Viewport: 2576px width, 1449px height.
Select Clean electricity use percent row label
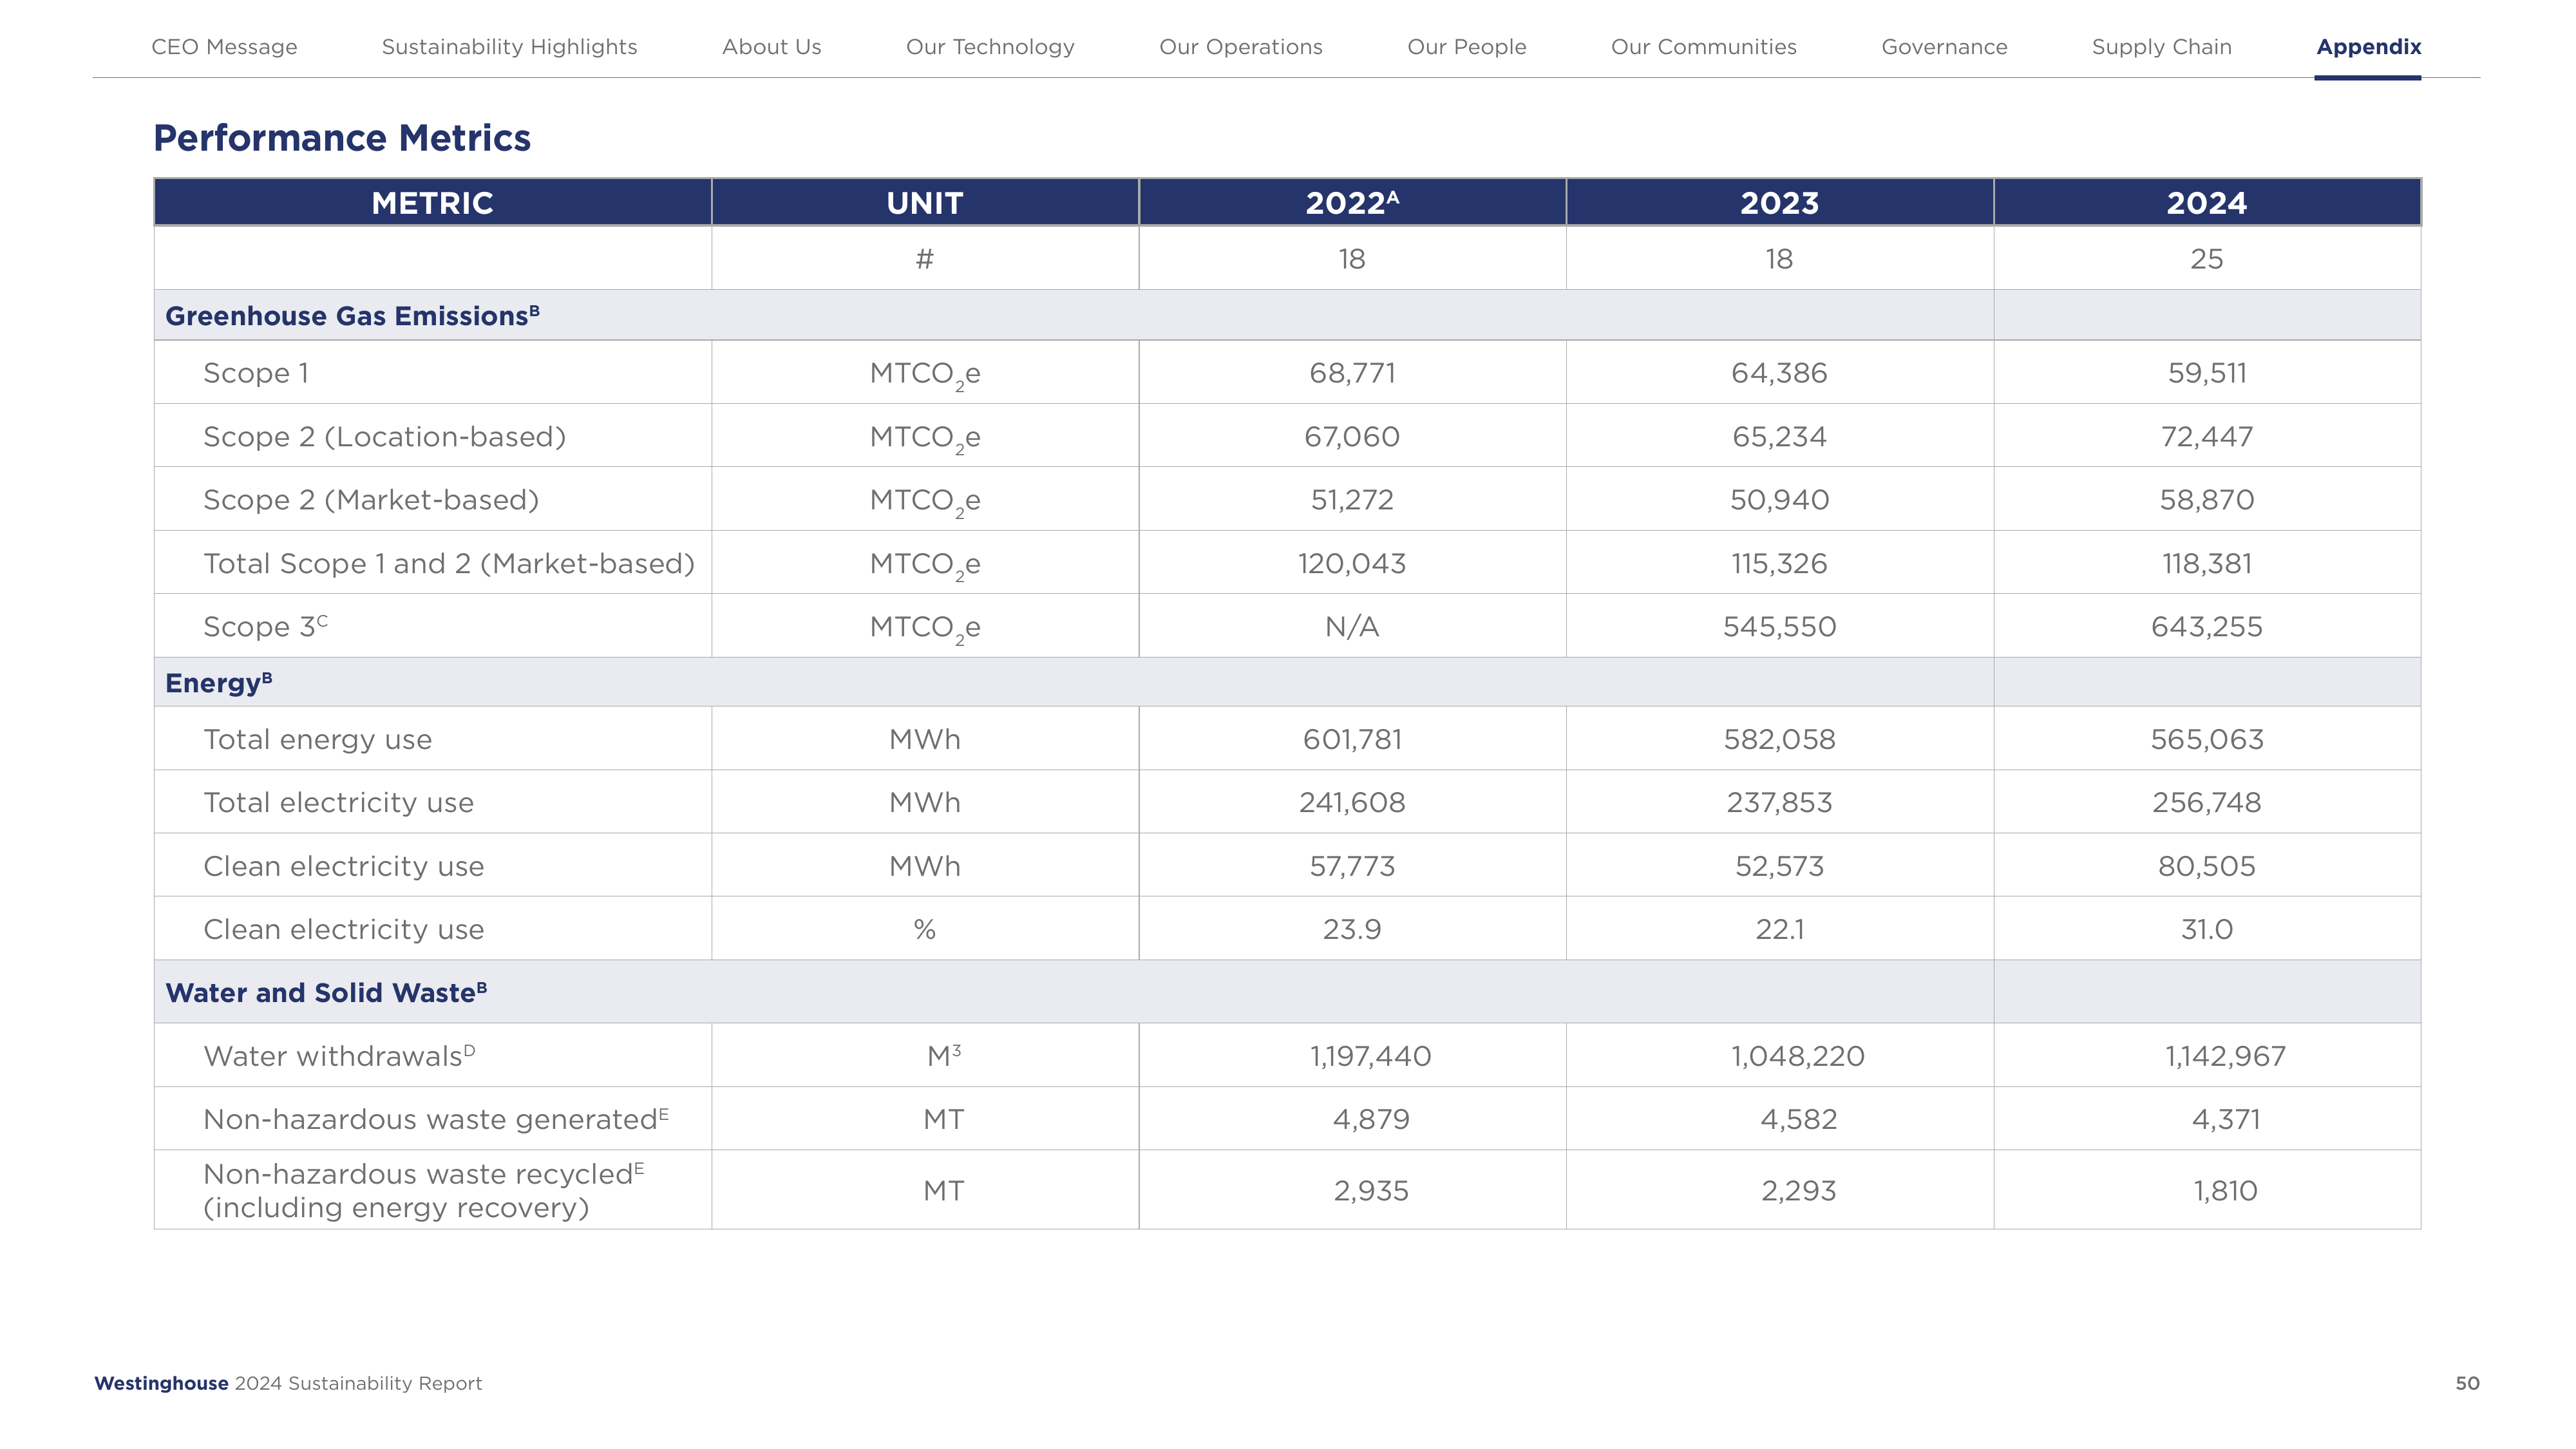point(343,930)
